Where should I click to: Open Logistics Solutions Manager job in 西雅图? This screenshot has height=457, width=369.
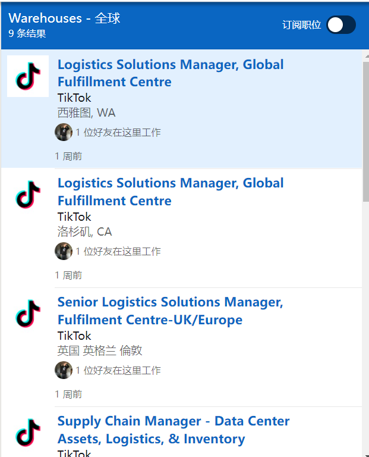(x=171, y=73)
